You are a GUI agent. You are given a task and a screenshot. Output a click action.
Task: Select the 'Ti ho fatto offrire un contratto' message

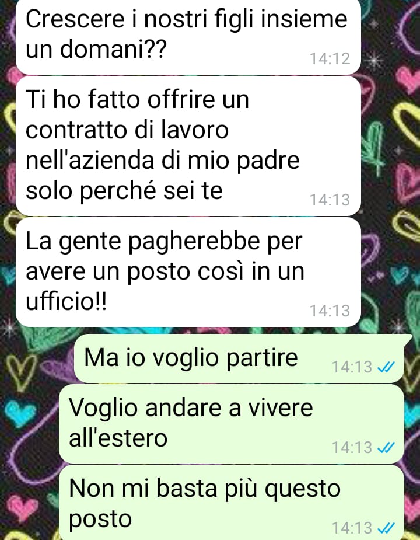point(188,146)
